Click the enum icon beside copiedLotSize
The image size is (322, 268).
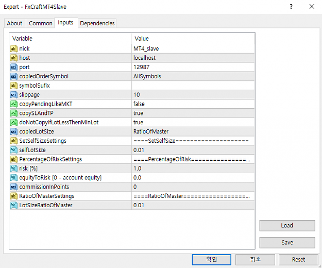13,132
